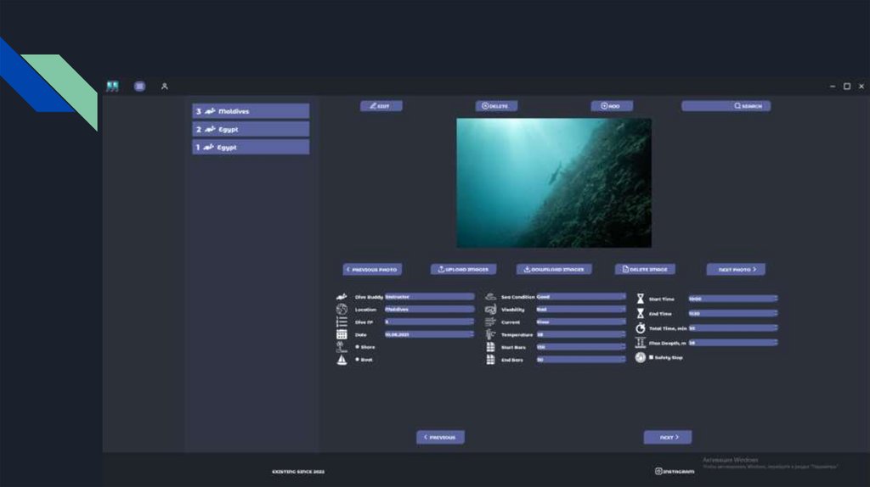Go to the Next Photo
This screenshot has width=870, height=487.
[736, 269]
